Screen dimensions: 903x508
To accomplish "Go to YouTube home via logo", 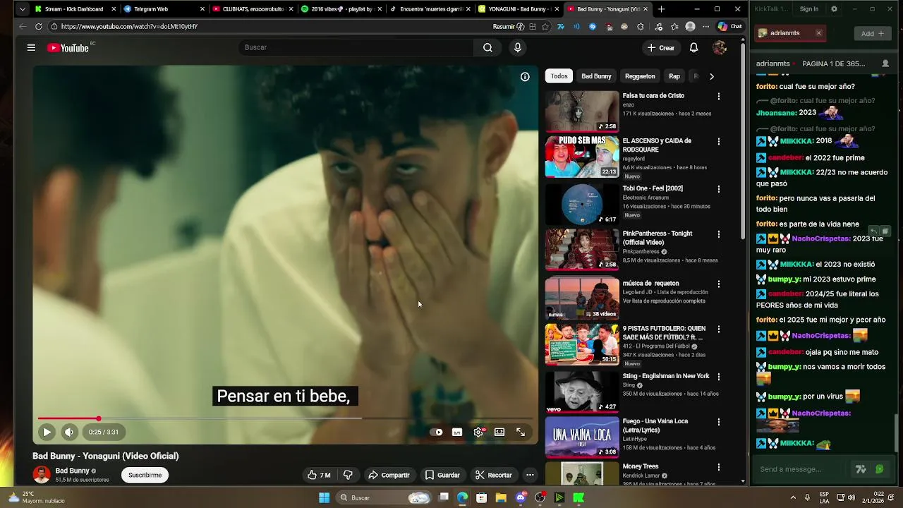I will point(68,48).
